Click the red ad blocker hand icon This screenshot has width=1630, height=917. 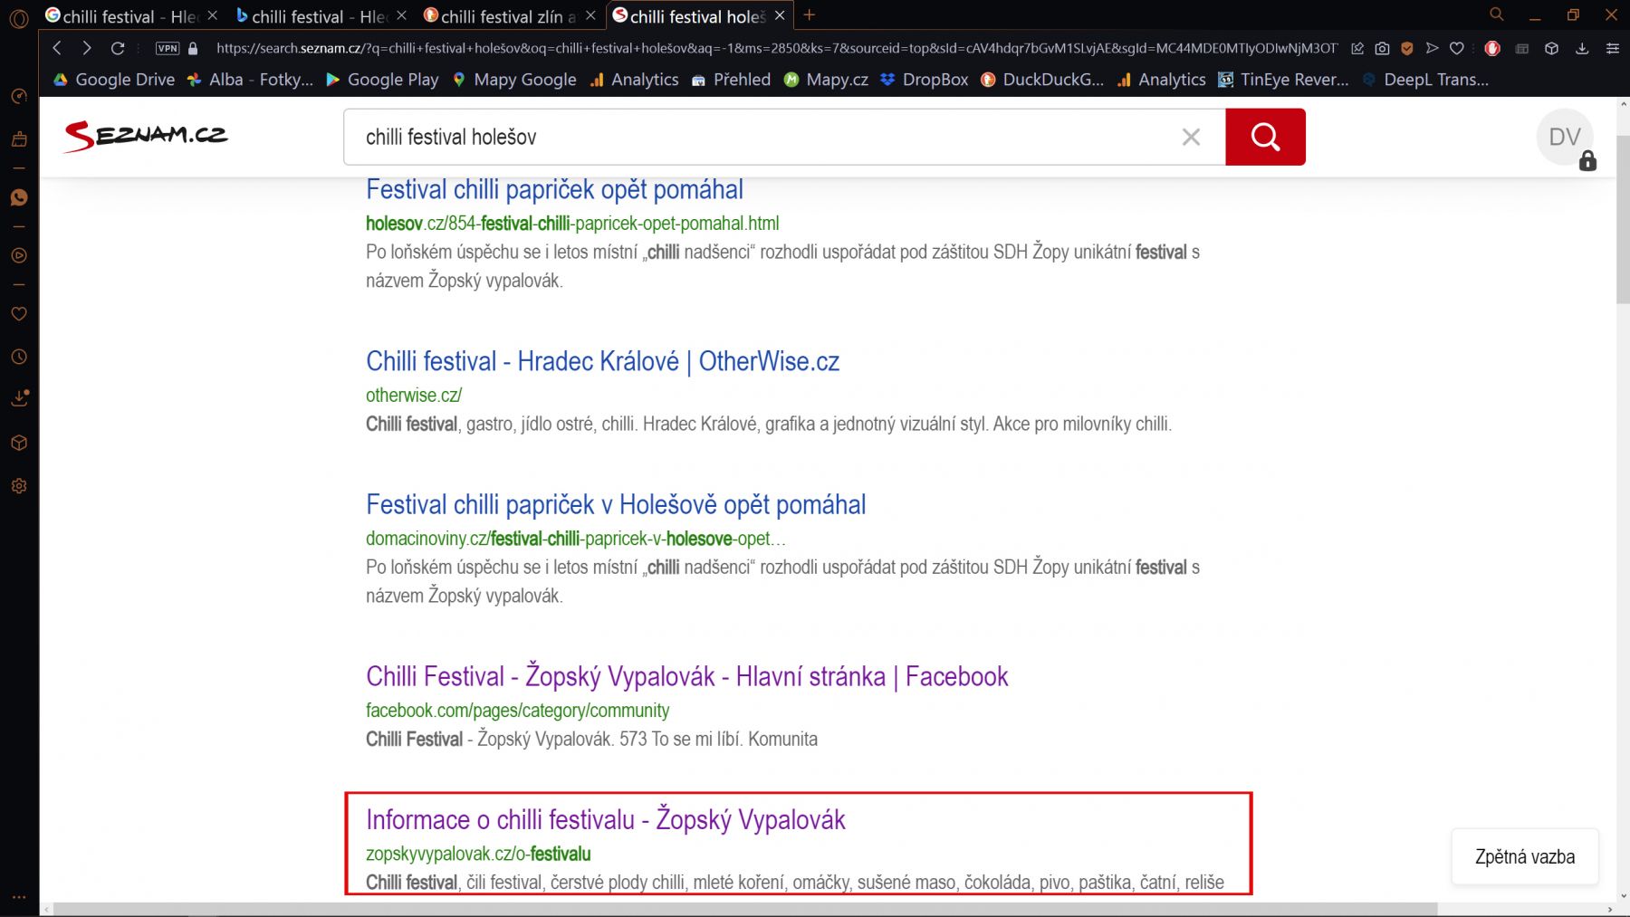coord(1492,48)
